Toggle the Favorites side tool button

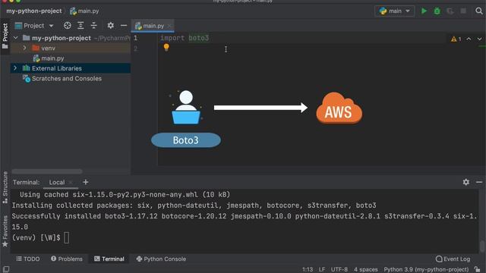click(x=5, y=231)
